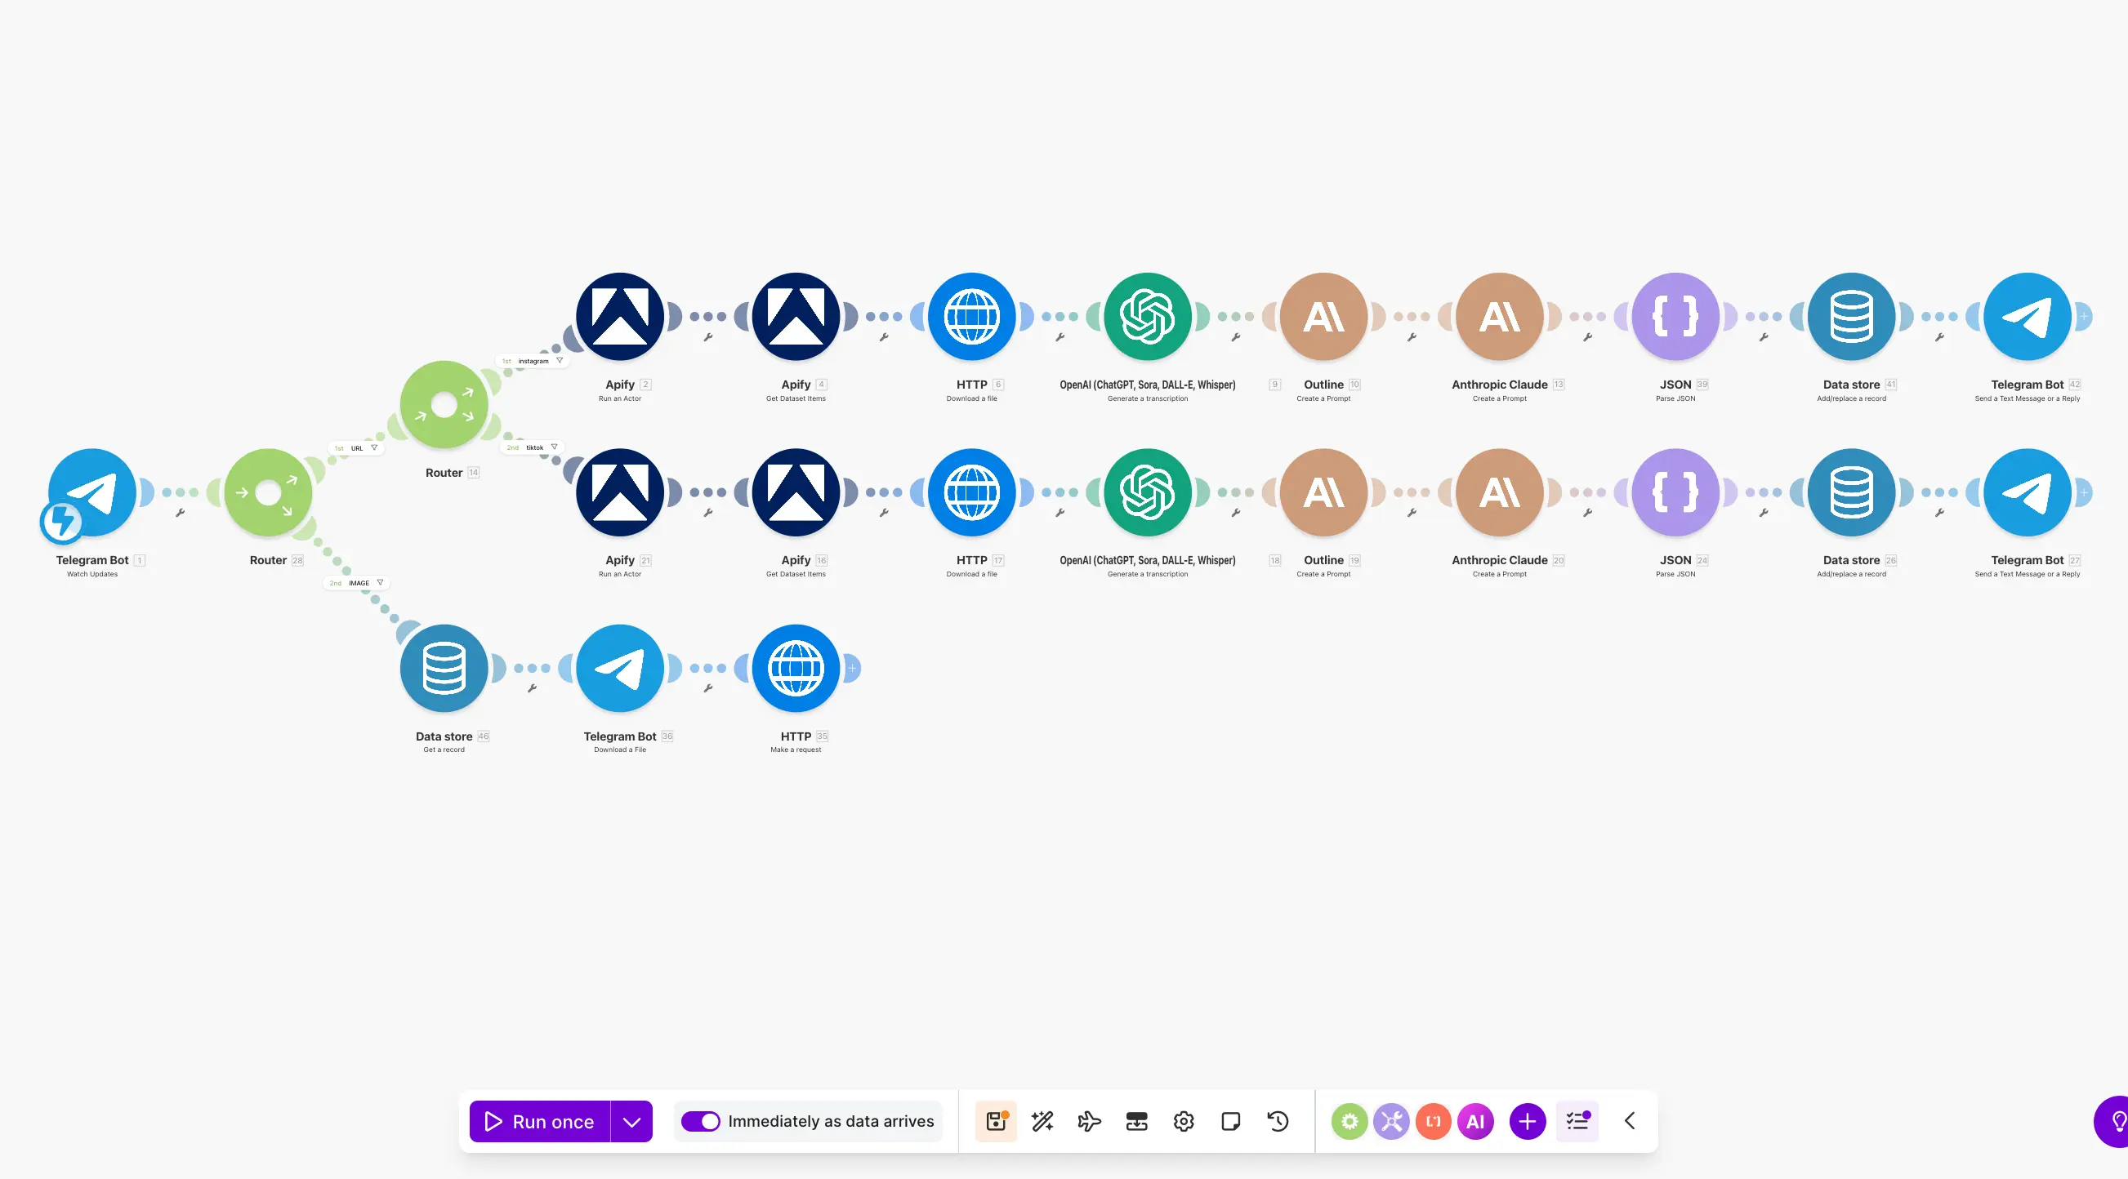
Task: Open scenario settings gear icon
Action: pyautogui.click(x=1184, y=1121)
